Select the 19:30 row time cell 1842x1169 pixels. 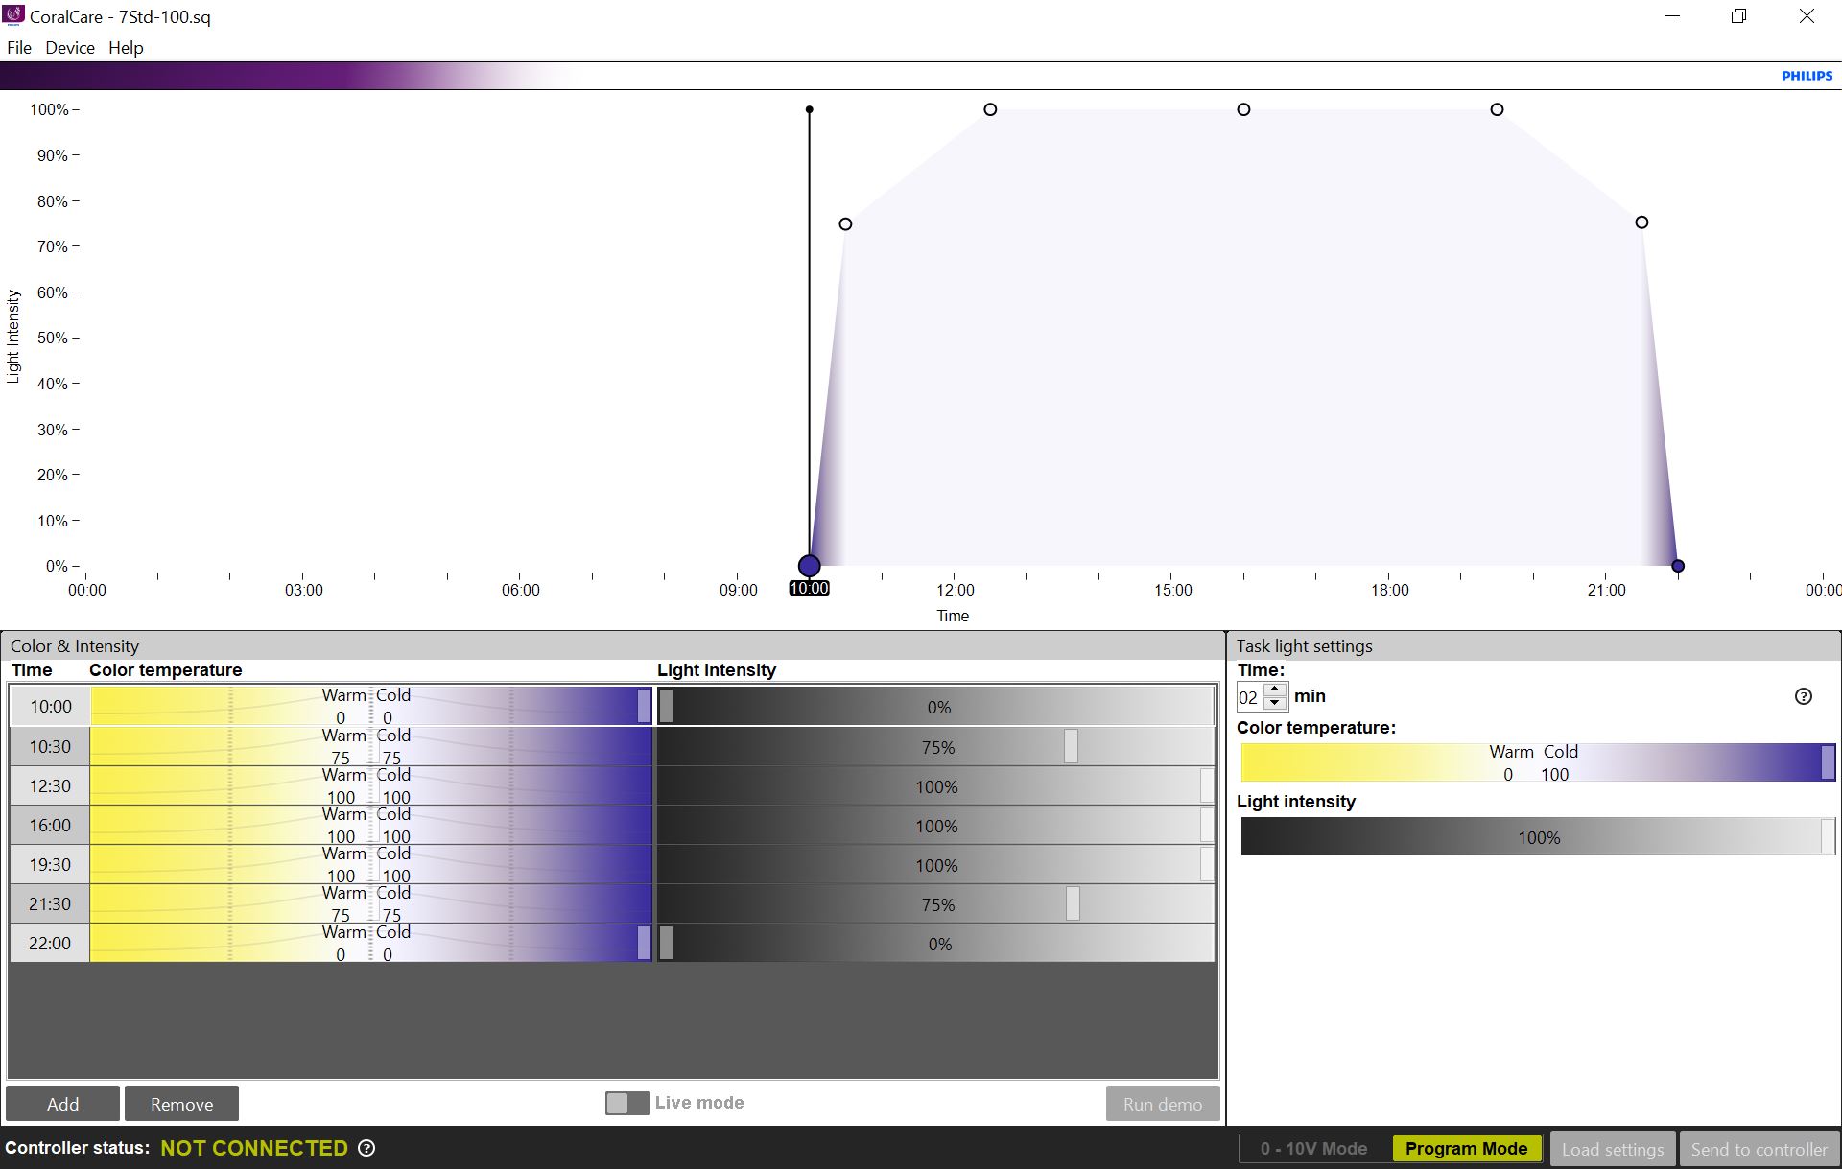click(50, 864)
